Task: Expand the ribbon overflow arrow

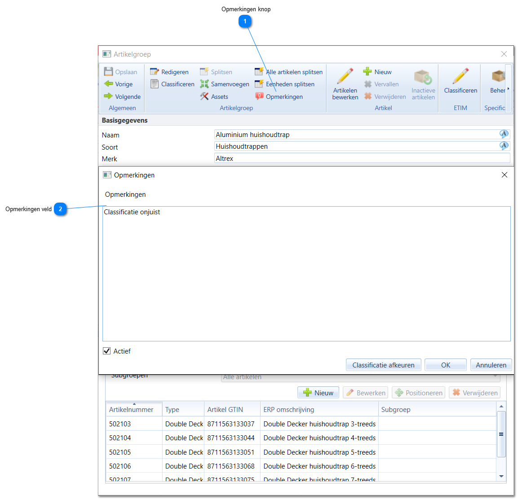Action: pos(508,88)
